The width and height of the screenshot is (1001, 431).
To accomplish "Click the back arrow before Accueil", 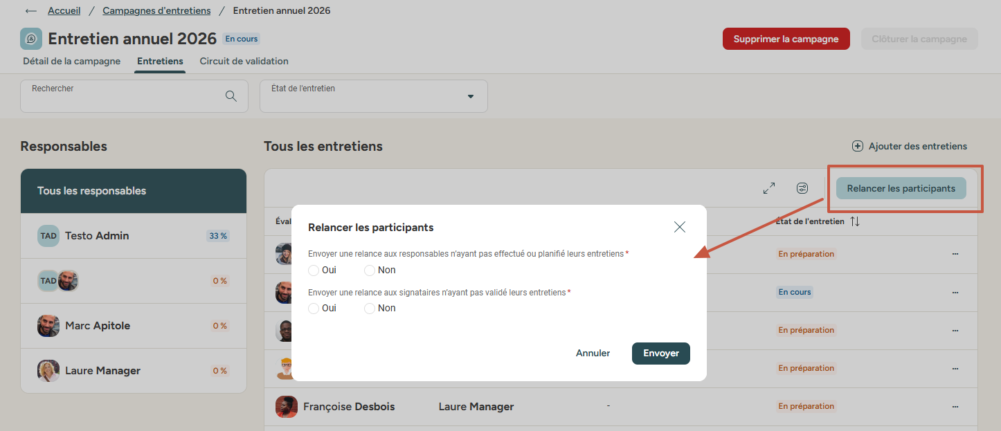I will pos(30,11).
